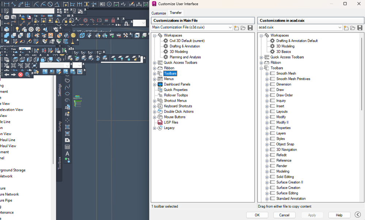Switch to the Customize tab
The height and width of the screenshot is (220, 365).
(159, 13)
